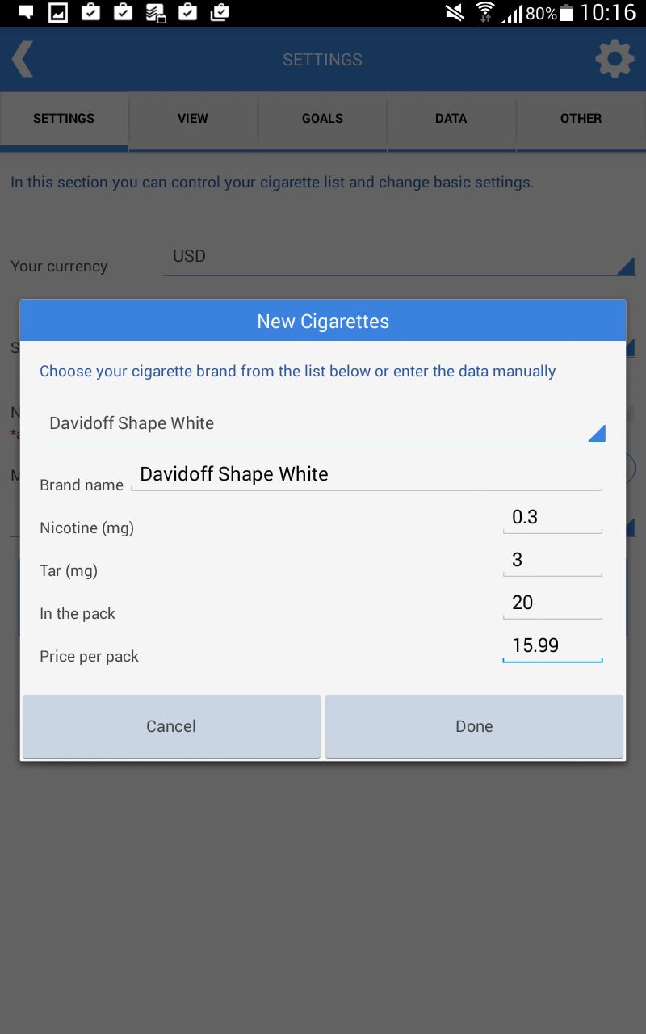The height and width of the screenshot is (1034, 646).
Task: Cancel the New Cigarettes dialog
Action: (x=171, y=726)
